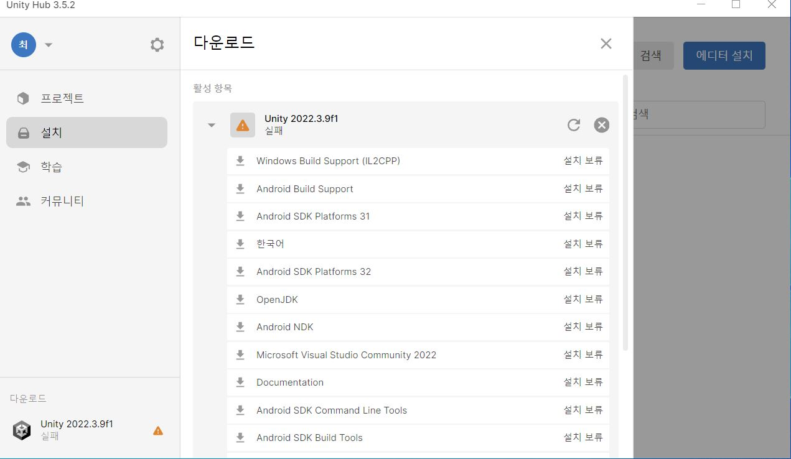Viewport: 791px width, 459px height.
Task: Open the 커뮤니티 section
Action: coord(87,201)
